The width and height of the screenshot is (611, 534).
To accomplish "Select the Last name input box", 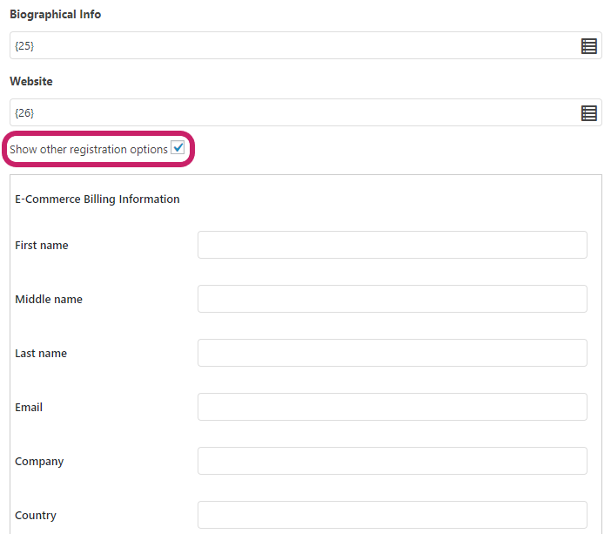I will click(x=393, y=353).
